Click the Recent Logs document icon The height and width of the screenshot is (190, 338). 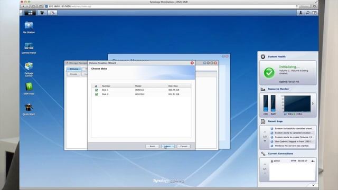[x=263, y=121]
